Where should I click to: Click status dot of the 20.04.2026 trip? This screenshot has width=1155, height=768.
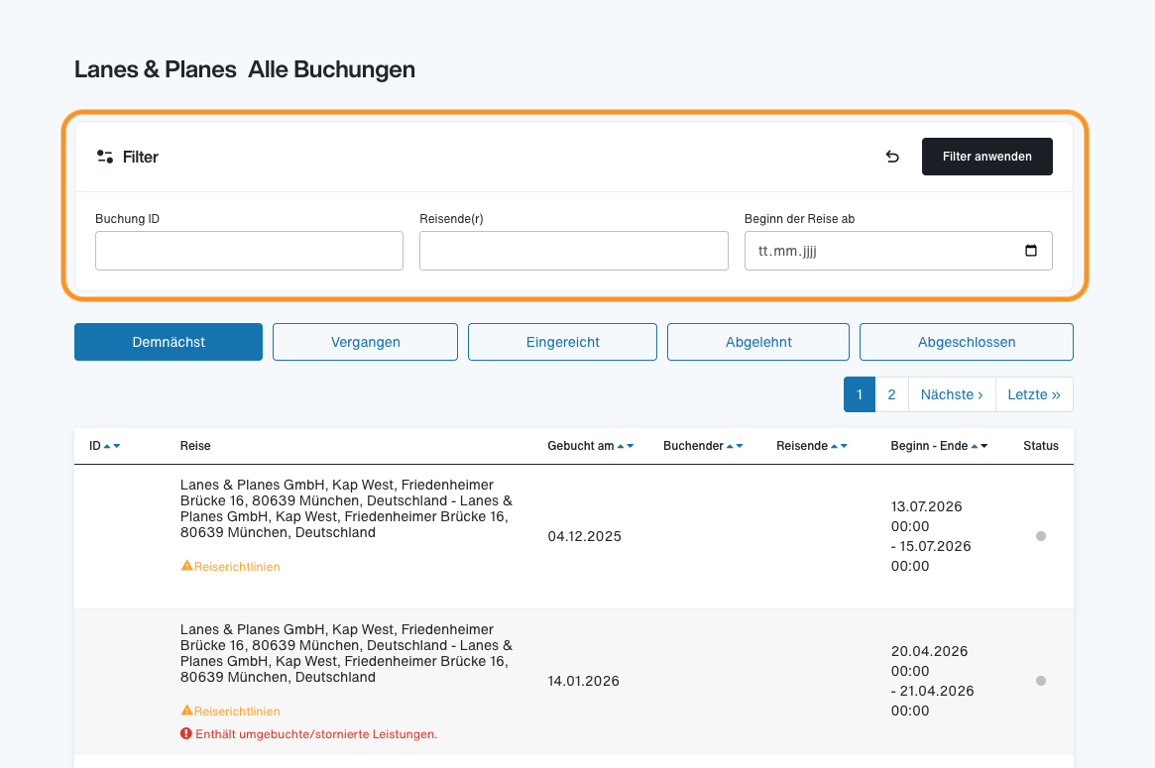tap(1041, 681)
